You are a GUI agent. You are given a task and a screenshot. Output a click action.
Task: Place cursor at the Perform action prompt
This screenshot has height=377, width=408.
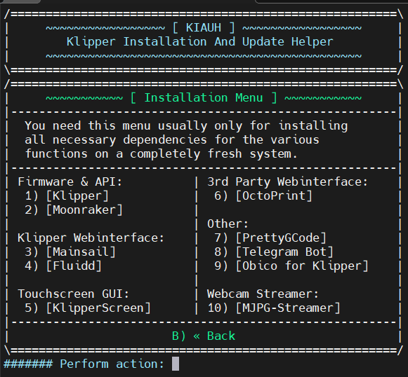coord(176,364)
